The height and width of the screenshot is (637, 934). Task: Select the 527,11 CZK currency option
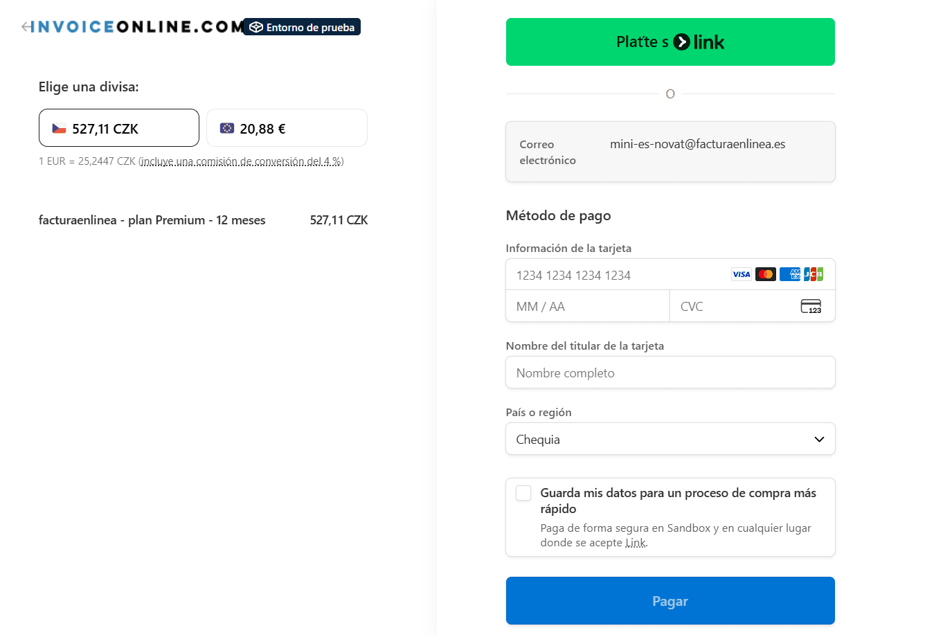click(119, 127)
